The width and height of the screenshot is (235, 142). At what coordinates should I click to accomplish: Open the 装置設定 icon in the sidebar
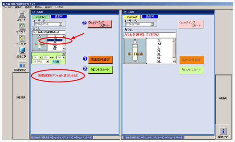pyautogui.click(x=22, y=64)
